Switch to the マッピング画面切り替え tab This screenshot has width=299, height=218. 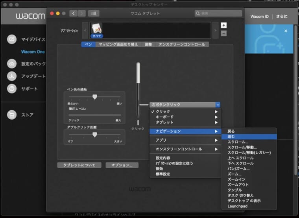tap(118, 44)
